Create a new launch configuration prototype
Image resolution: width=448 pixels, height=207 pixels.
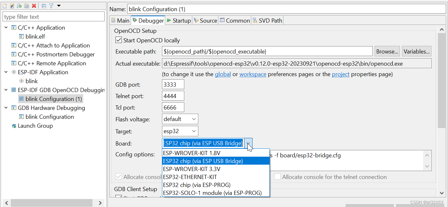(x=12, y=5)
